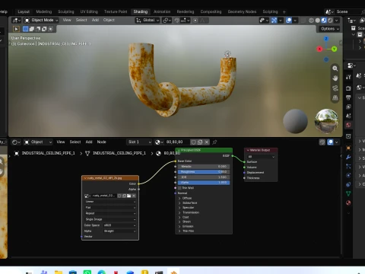Open the Modifiers wrench properties tab
This screenshot has width=365, height=274.
point(348,158)
